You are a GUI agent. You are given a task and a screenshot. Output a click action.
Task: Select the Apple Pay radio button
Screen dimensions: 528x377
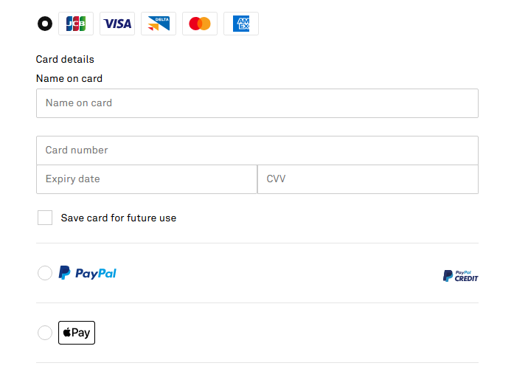[45, 333]
